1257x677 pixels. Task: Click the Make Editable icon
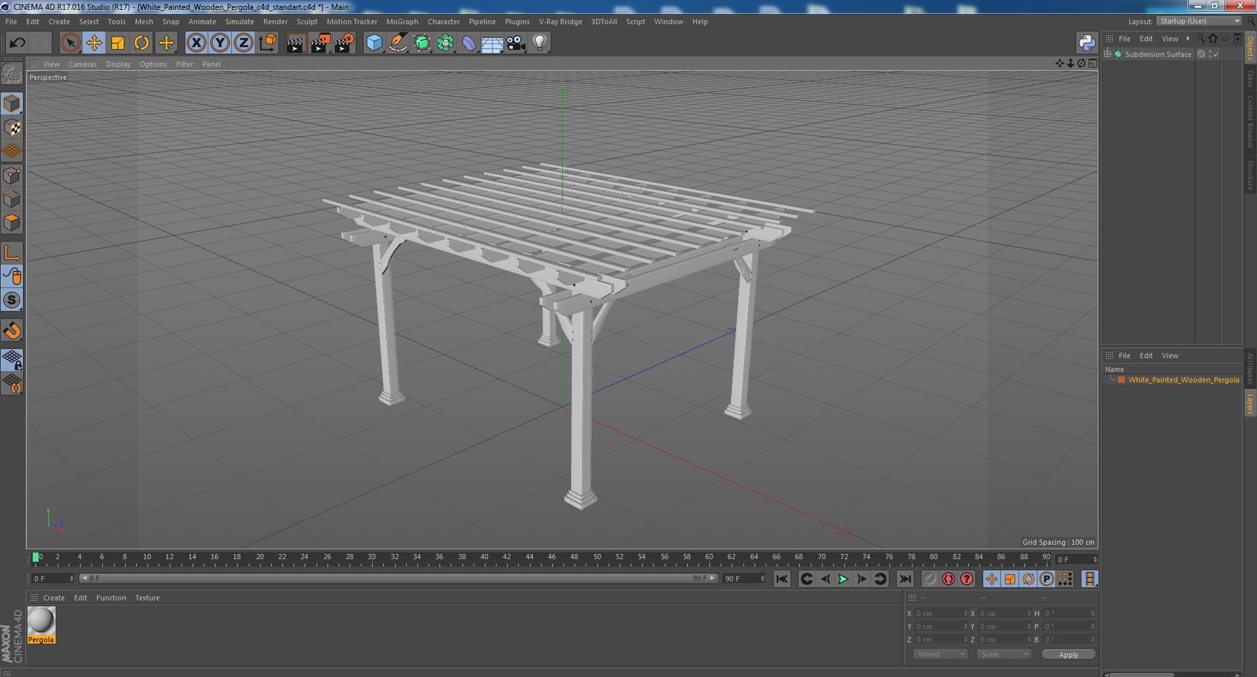click(12, 73)
